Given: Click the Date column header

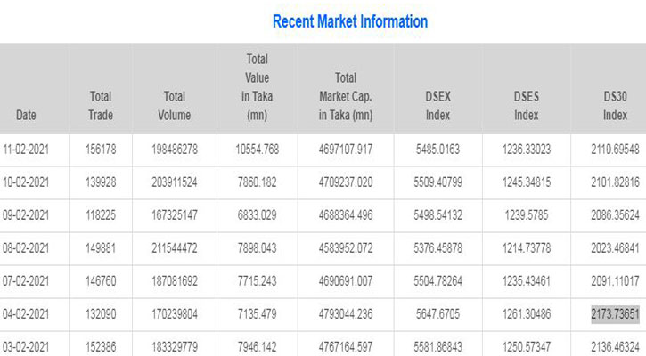Looking at the screenshot, I should pos(27,116).
